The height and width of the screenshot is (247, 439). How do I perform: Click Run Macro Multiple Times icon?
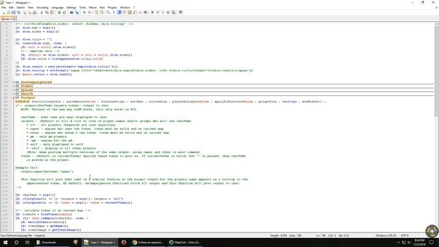point(168,12)
